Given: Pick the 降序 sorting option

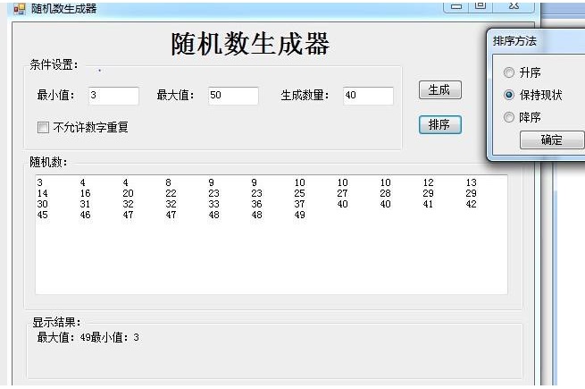Looking at the screenshot, I should [509, 117].
